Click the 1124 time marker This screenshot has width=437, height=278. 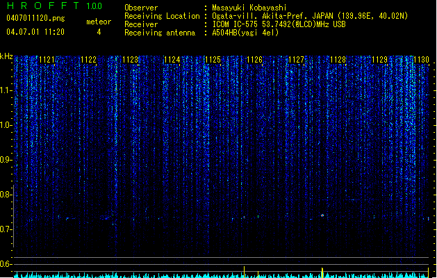172,60
